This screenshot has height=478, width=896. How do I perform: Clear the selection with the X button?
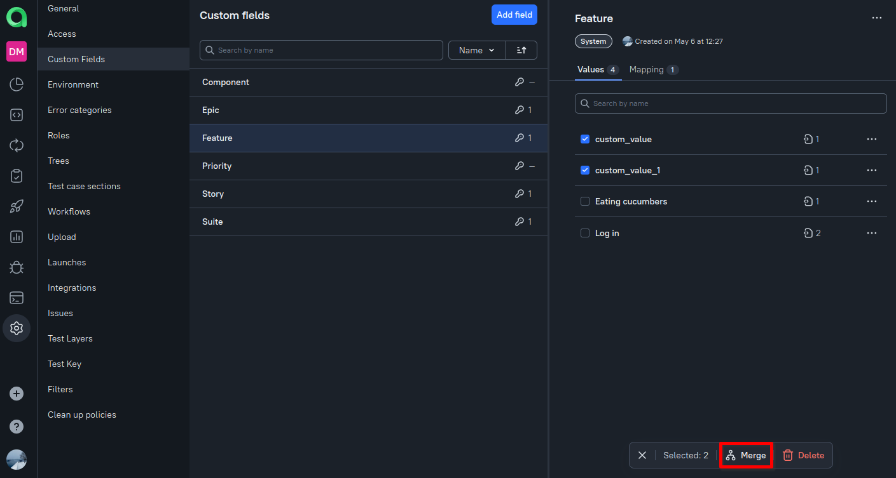click(642, 455)
